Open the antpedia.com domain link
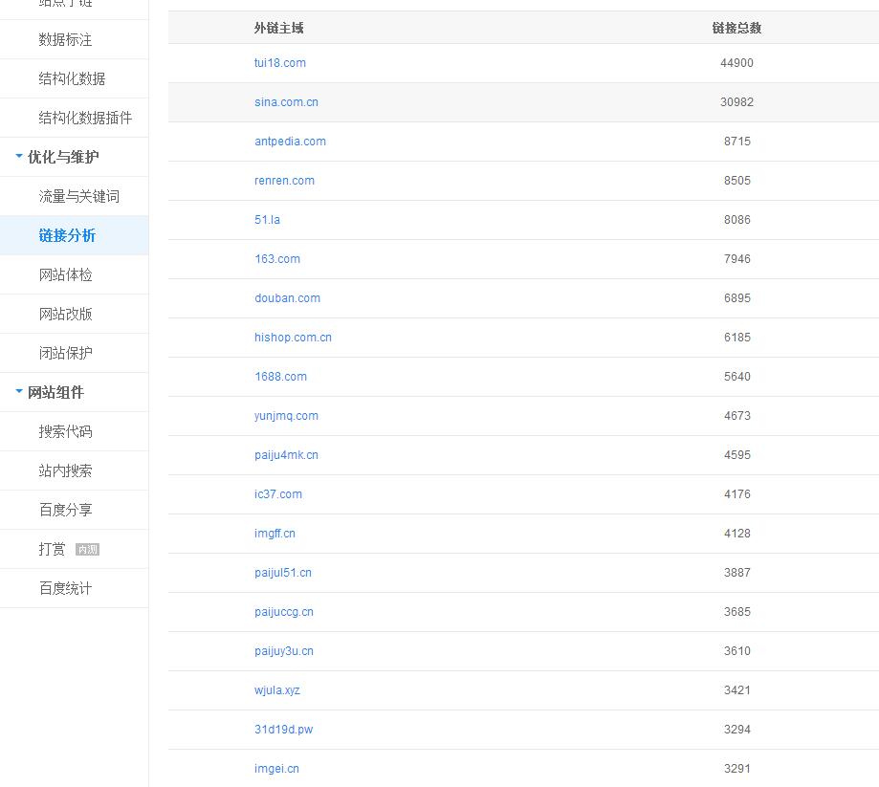The image size is (879, 787). (290, 142)
